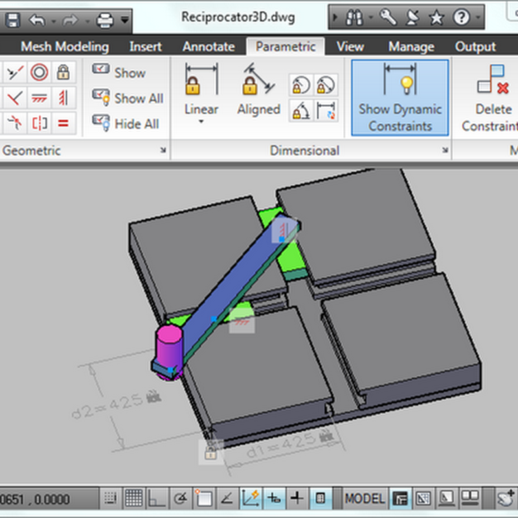
Task: Click Hide All constraints button
Action: 125,123
